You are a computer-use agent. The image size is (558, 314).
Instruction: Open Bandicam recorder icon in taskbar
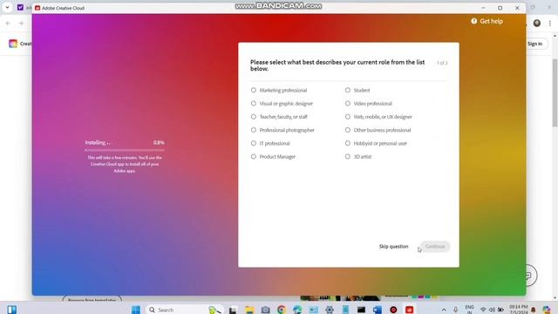393,310
